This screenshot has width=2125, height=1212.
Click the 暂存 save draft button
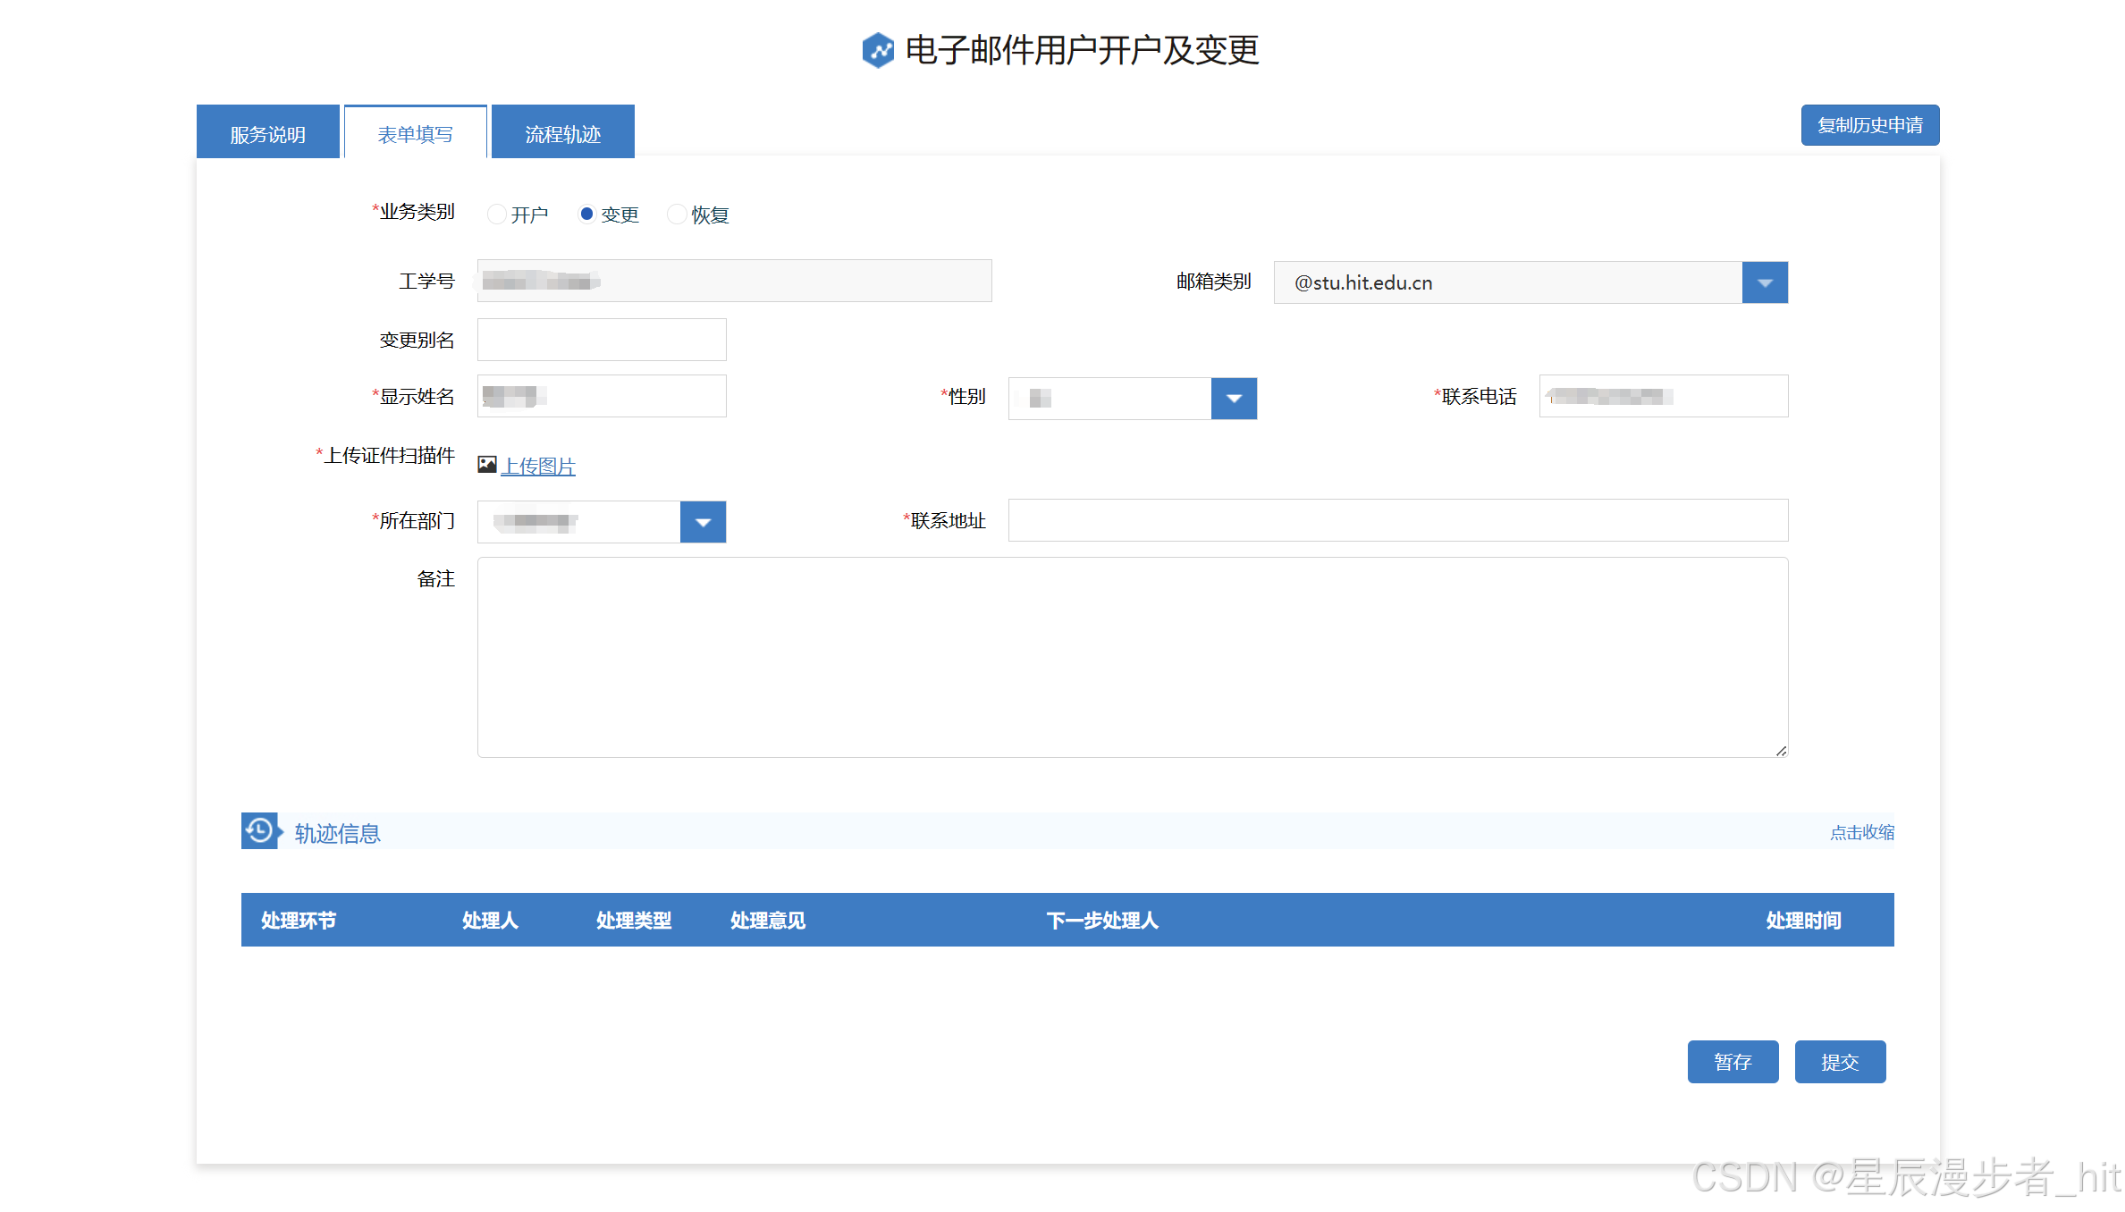(1732, 1062)
